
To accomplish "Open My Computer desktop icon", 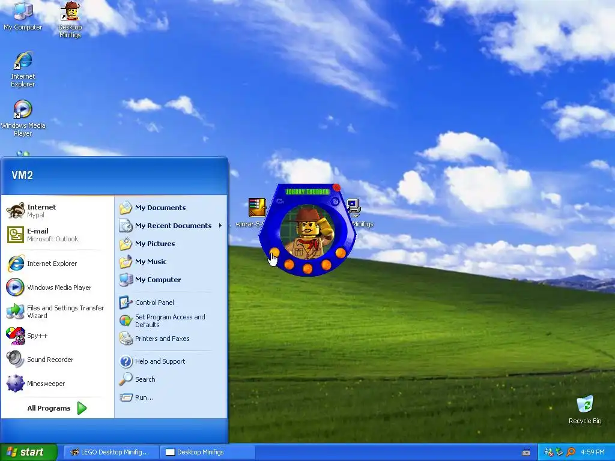I will [x=23, y=16].
